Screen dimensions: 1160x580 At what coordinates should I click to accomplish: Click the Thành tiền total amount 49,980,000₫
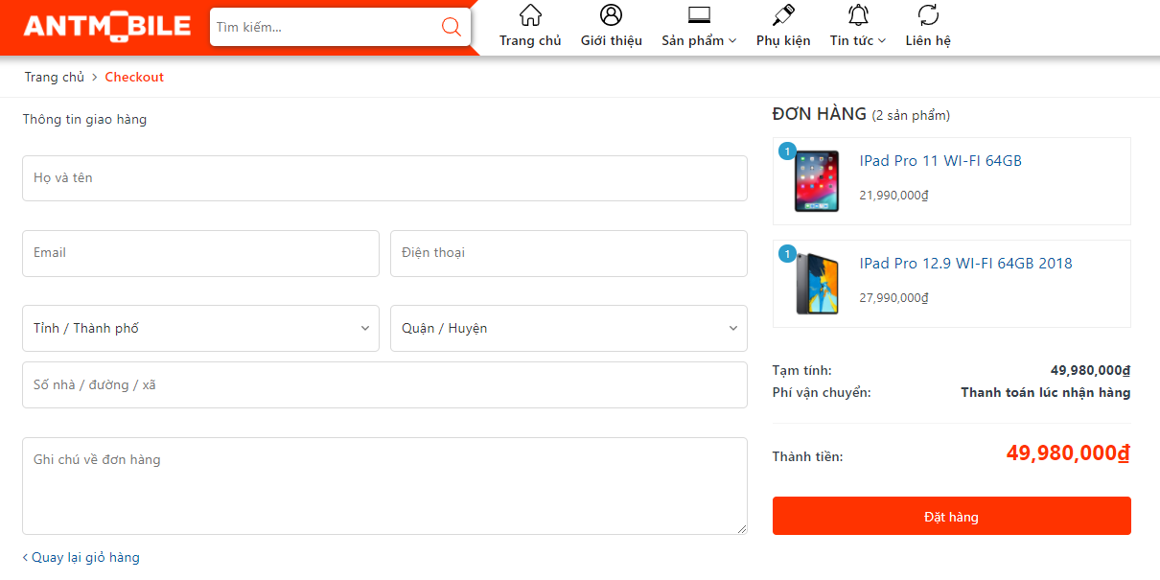1068,453
